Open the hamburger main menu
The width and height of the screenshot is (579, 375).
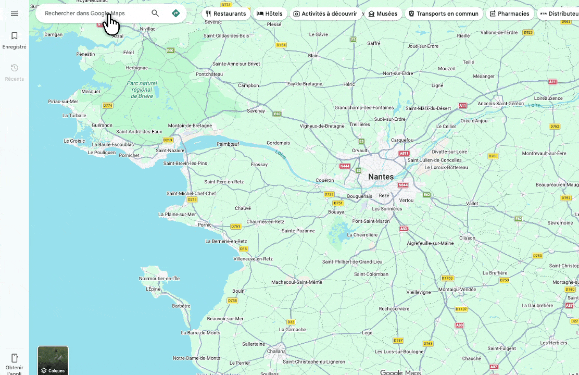click(15, 14)
